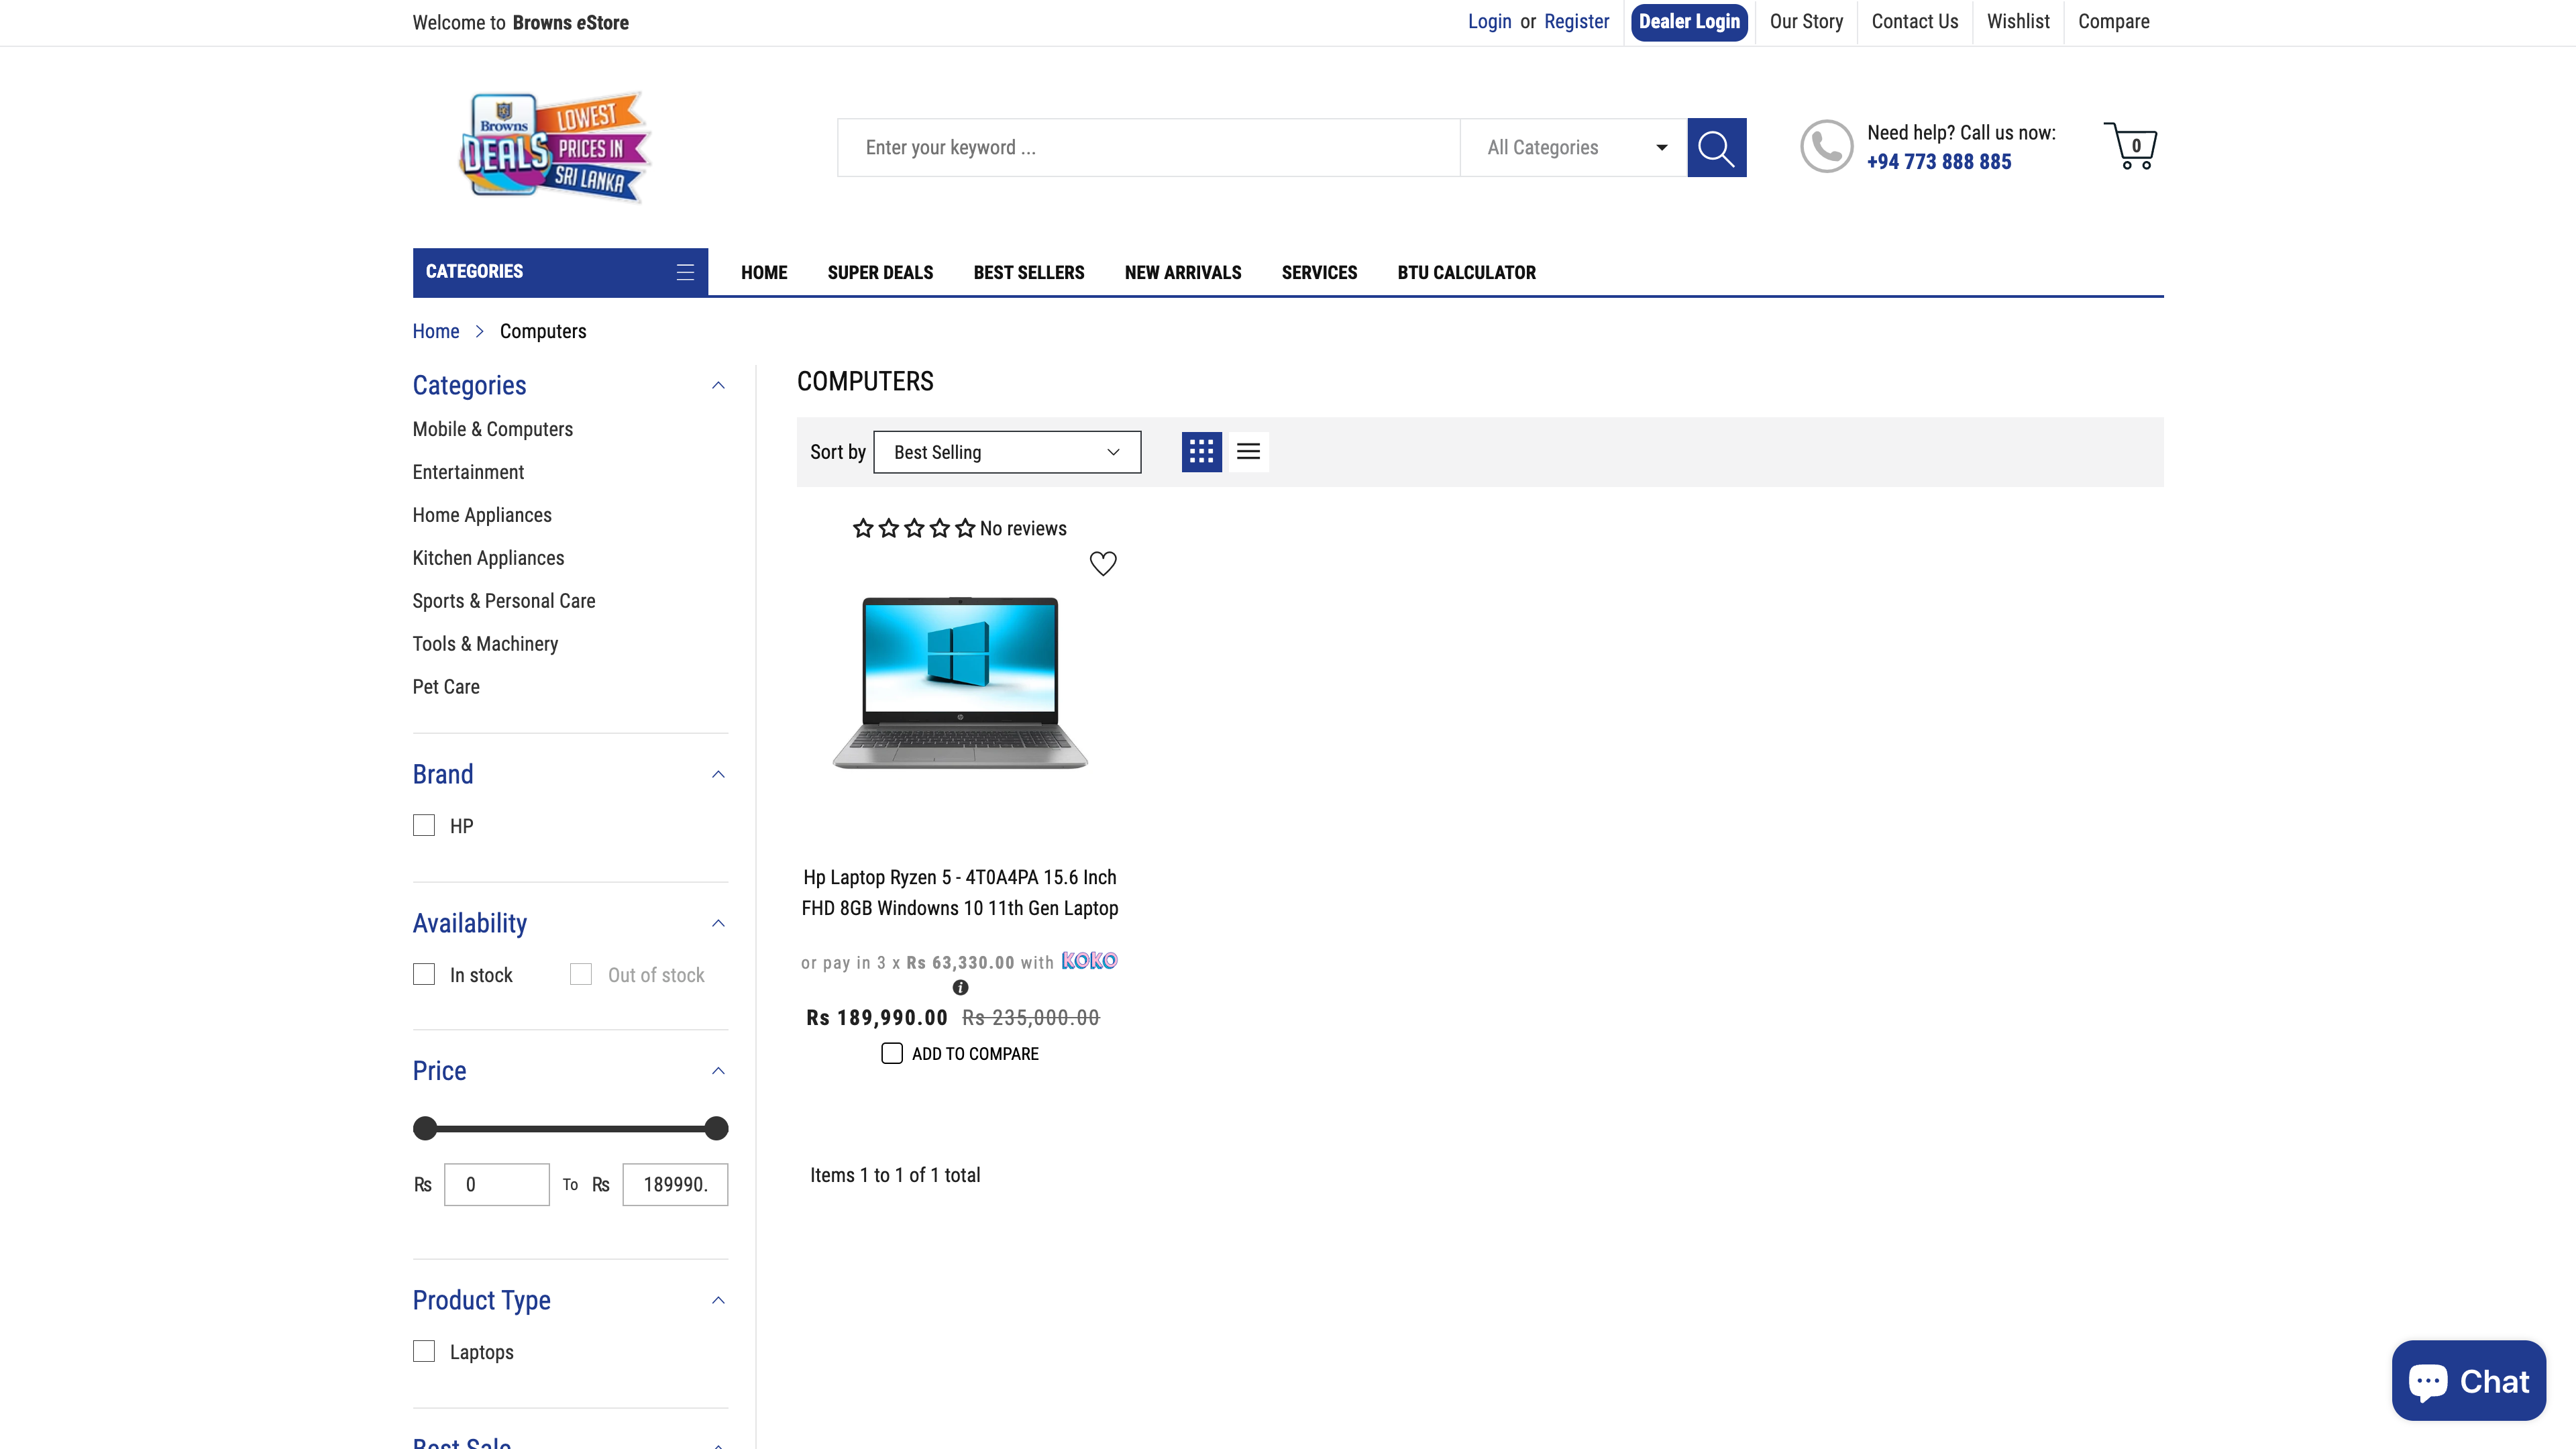
Task: Check the HP brand filter
Action: coord(424,825)
